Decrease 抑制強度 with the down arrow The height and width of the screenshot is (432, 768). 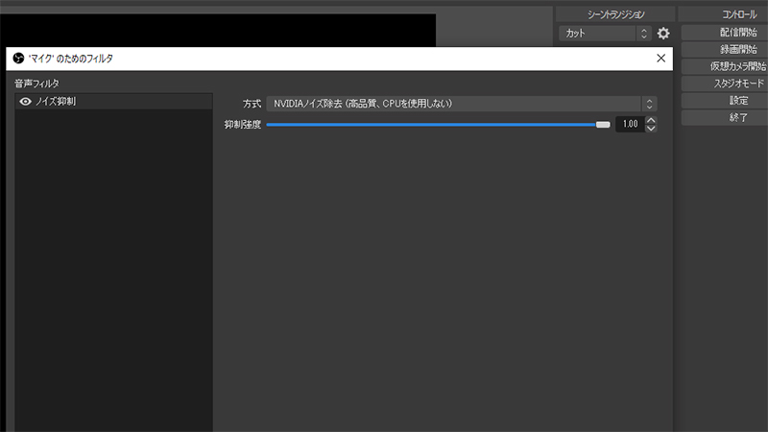click(651, 129)
